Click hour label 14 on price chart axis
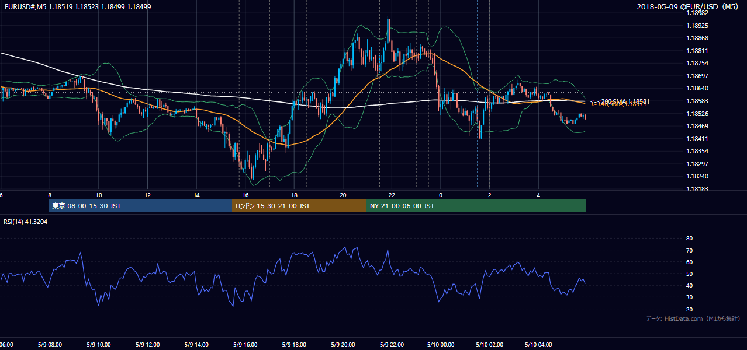 coord(196,195)
